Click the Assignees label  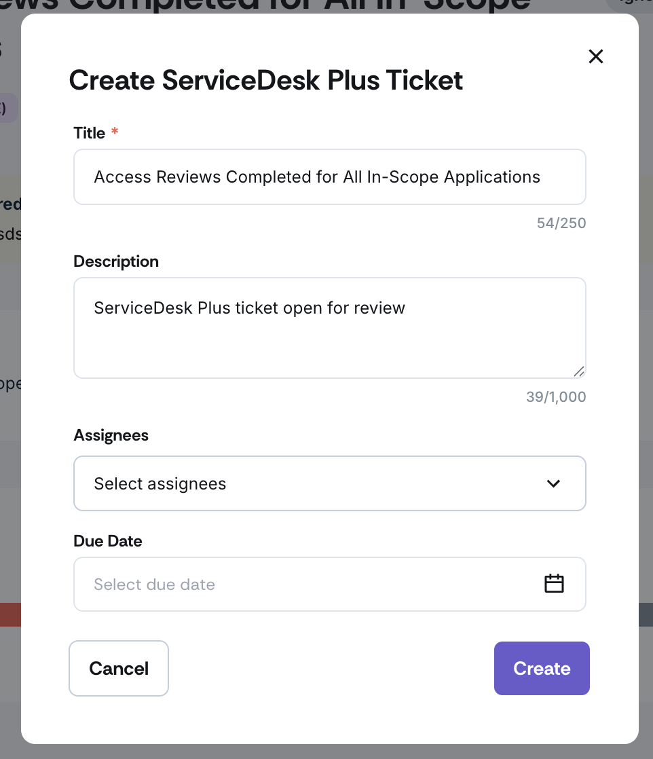click(x=111, y=435)
